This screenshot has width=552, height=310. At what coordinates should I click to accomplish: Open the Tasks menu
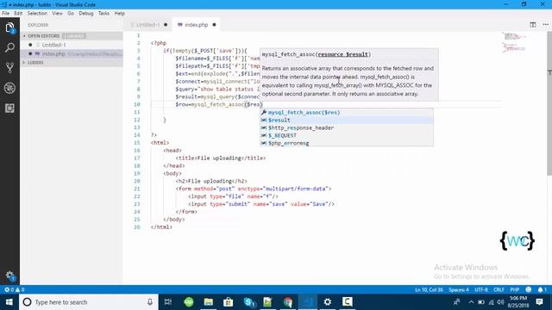click(103, 14)
